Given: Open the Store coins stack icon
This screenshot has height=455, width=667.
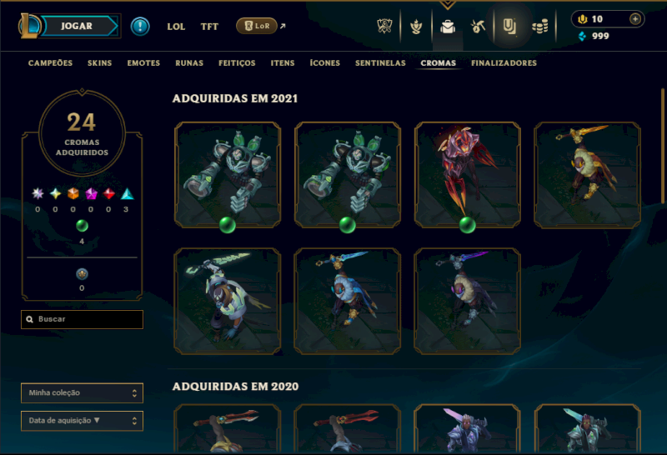Looking at the screenshot, I should tap(540, 27).
